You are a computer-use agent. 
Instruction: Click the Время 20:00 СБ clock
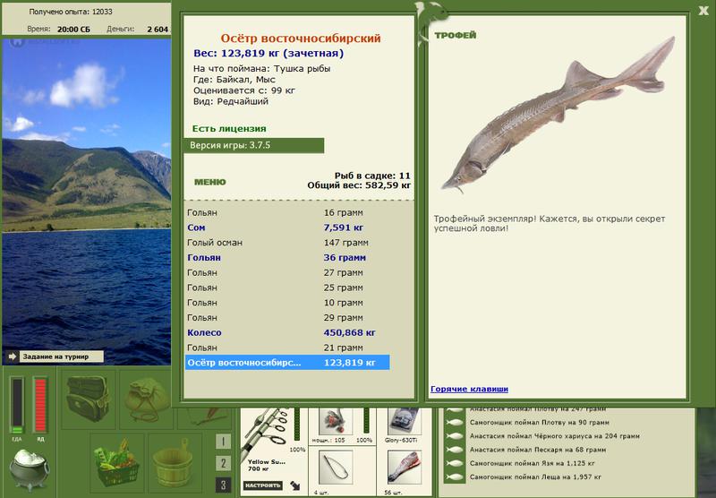point(73,30)
